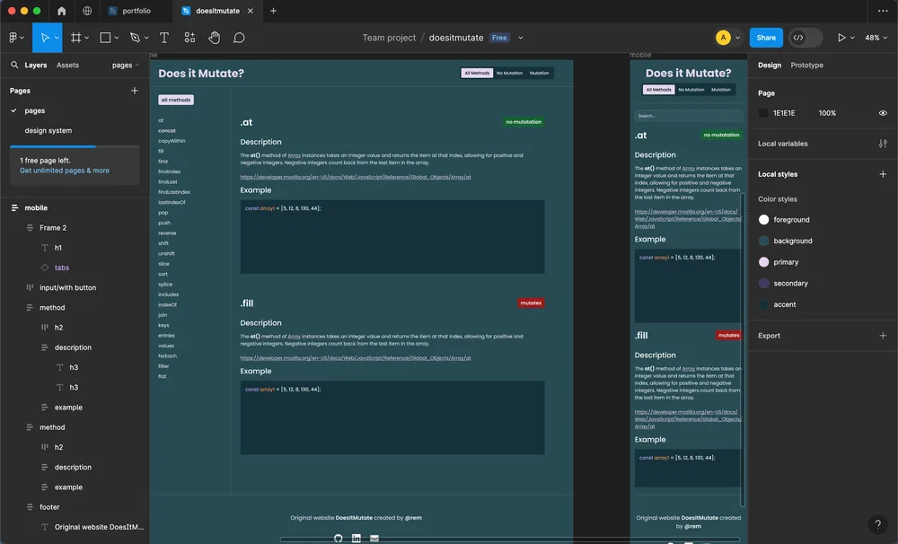Click the Home icon in tab bar
The height and width of the screenshot is (544, 898).
tap(62, 11)
